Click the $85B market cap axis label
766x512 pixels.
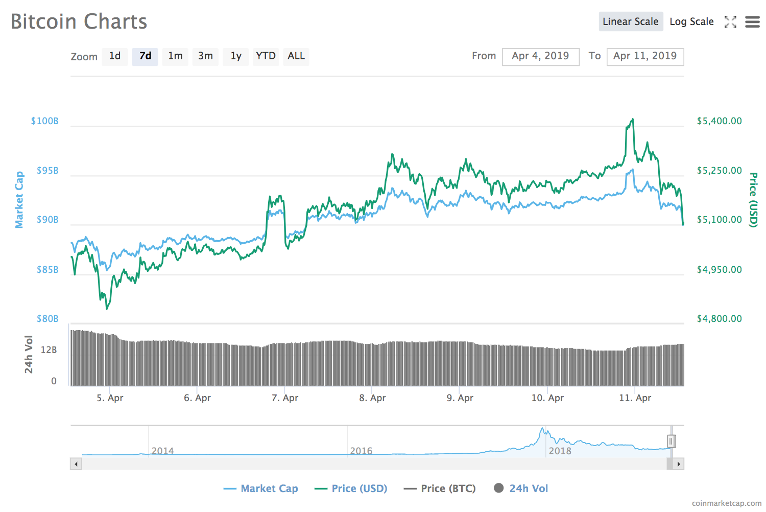(47, 270)
